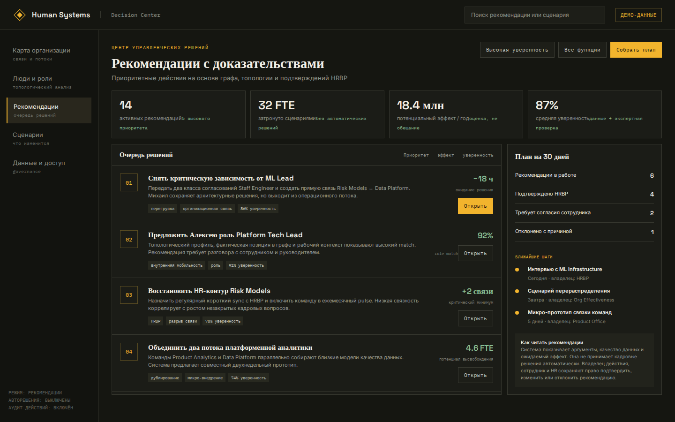The image size is (675, 422).
Task: Open the Все функции filter
Action: pos(582,50)
